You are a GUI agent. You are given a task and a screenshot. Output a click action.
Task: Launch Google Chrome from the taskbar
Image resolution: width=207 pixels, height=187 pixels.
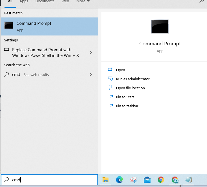tap(161, 180)
